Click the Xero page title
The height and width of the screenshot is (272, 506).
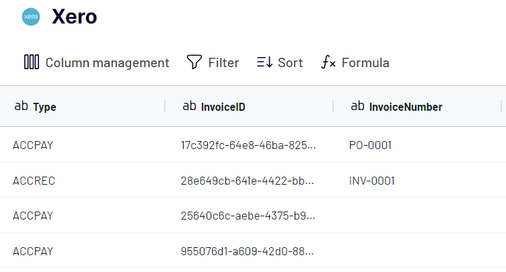[x=74, y=16]
